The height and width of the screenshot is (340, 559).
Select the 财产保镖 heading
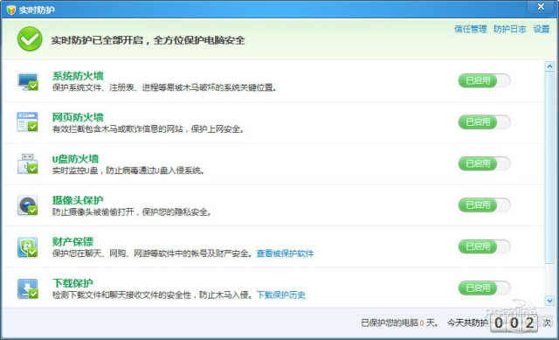tap(72, 241)
